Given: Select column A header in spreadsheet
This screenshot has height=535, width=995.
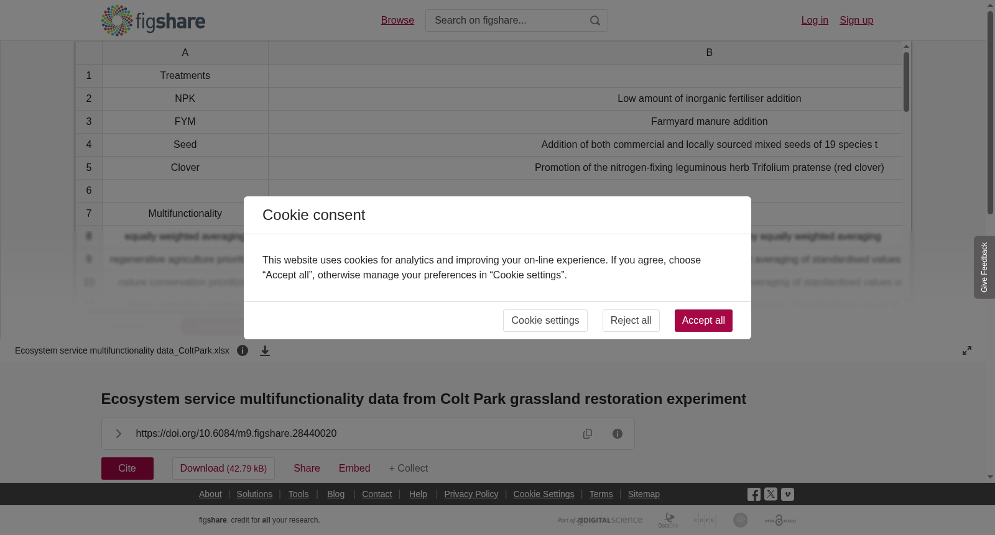Looking at the screenshot, I should [x=185, y=53].
